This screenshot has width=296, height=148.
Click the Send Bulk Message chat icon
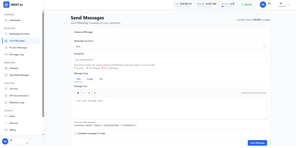(x=6, y=75)
